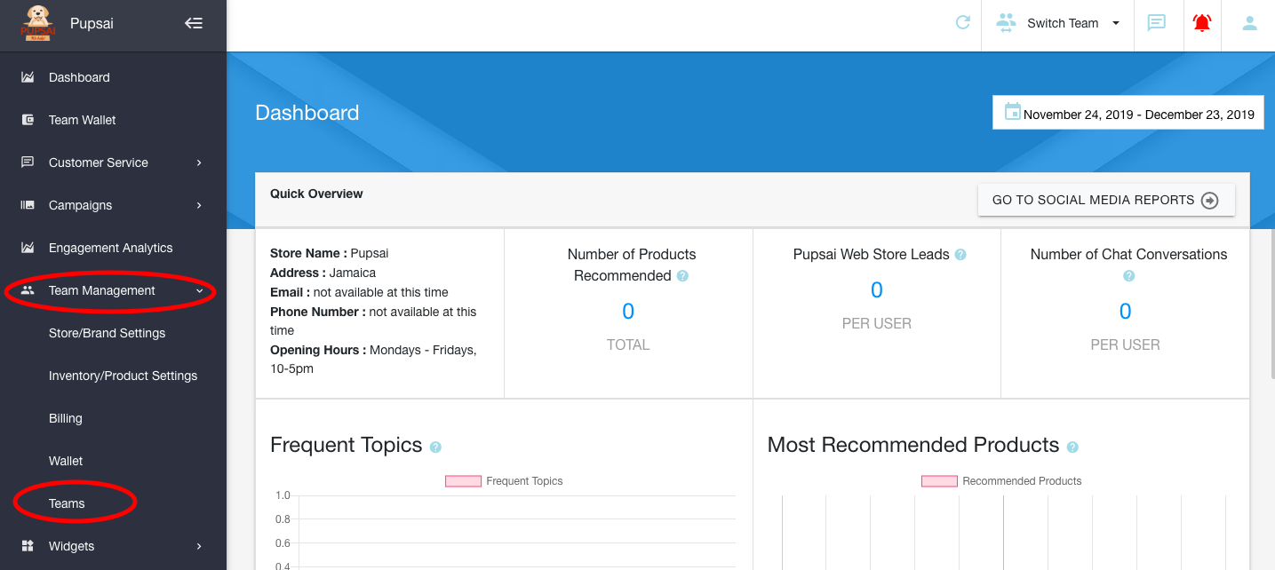Open the Team Wallet page
The height and width of the screenshot is (570, 1275).
click(82, 120)
